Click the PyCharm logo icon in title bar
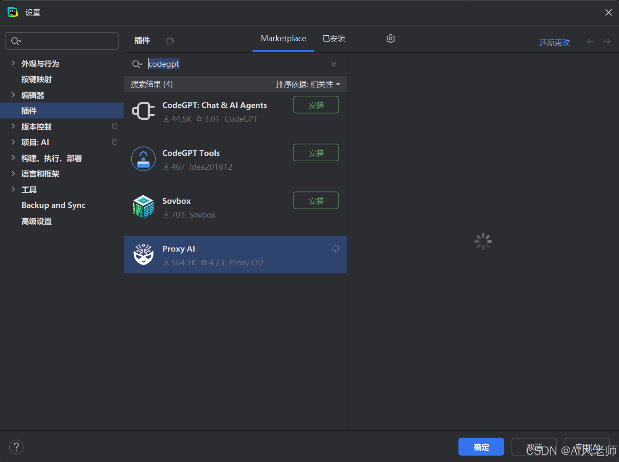The height and width of the screenshot is (462, 619). pyautogui.click(x=13, y=12)
